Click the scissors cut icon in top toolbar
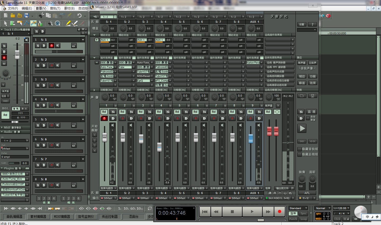Image resolution: width=381 pixels, height=225 pixels. [x=41, y=16]
